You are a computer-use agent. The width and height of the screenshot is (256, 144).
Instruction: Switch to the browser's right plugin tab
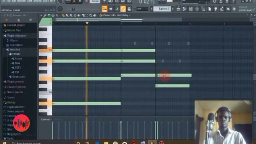point(30,20)
